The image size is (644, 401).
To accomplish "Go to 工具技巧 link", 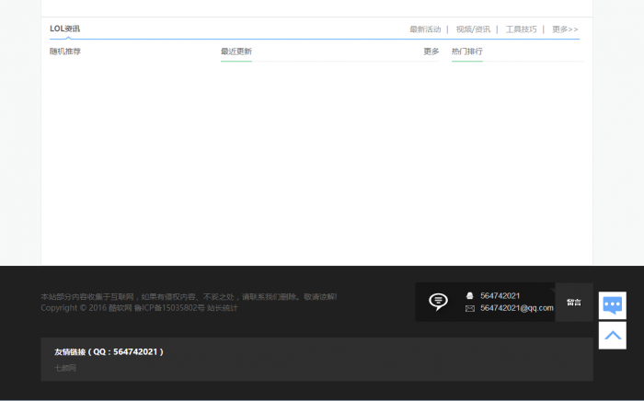I will pyautogui.click(x=521, y=29).
